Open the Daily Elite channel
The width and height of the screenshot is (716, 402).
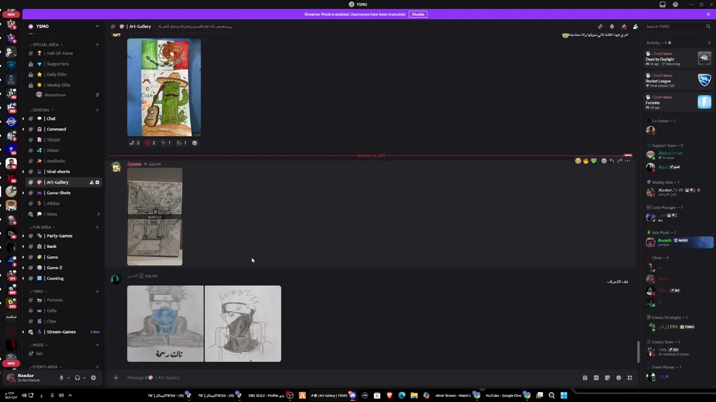[x=64, y=74]
